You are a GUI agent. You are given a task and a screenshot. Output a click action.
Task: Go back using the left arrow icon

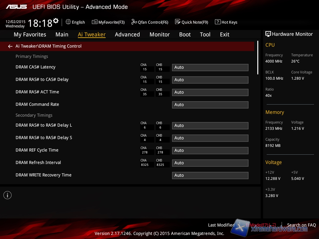[10, 46]
